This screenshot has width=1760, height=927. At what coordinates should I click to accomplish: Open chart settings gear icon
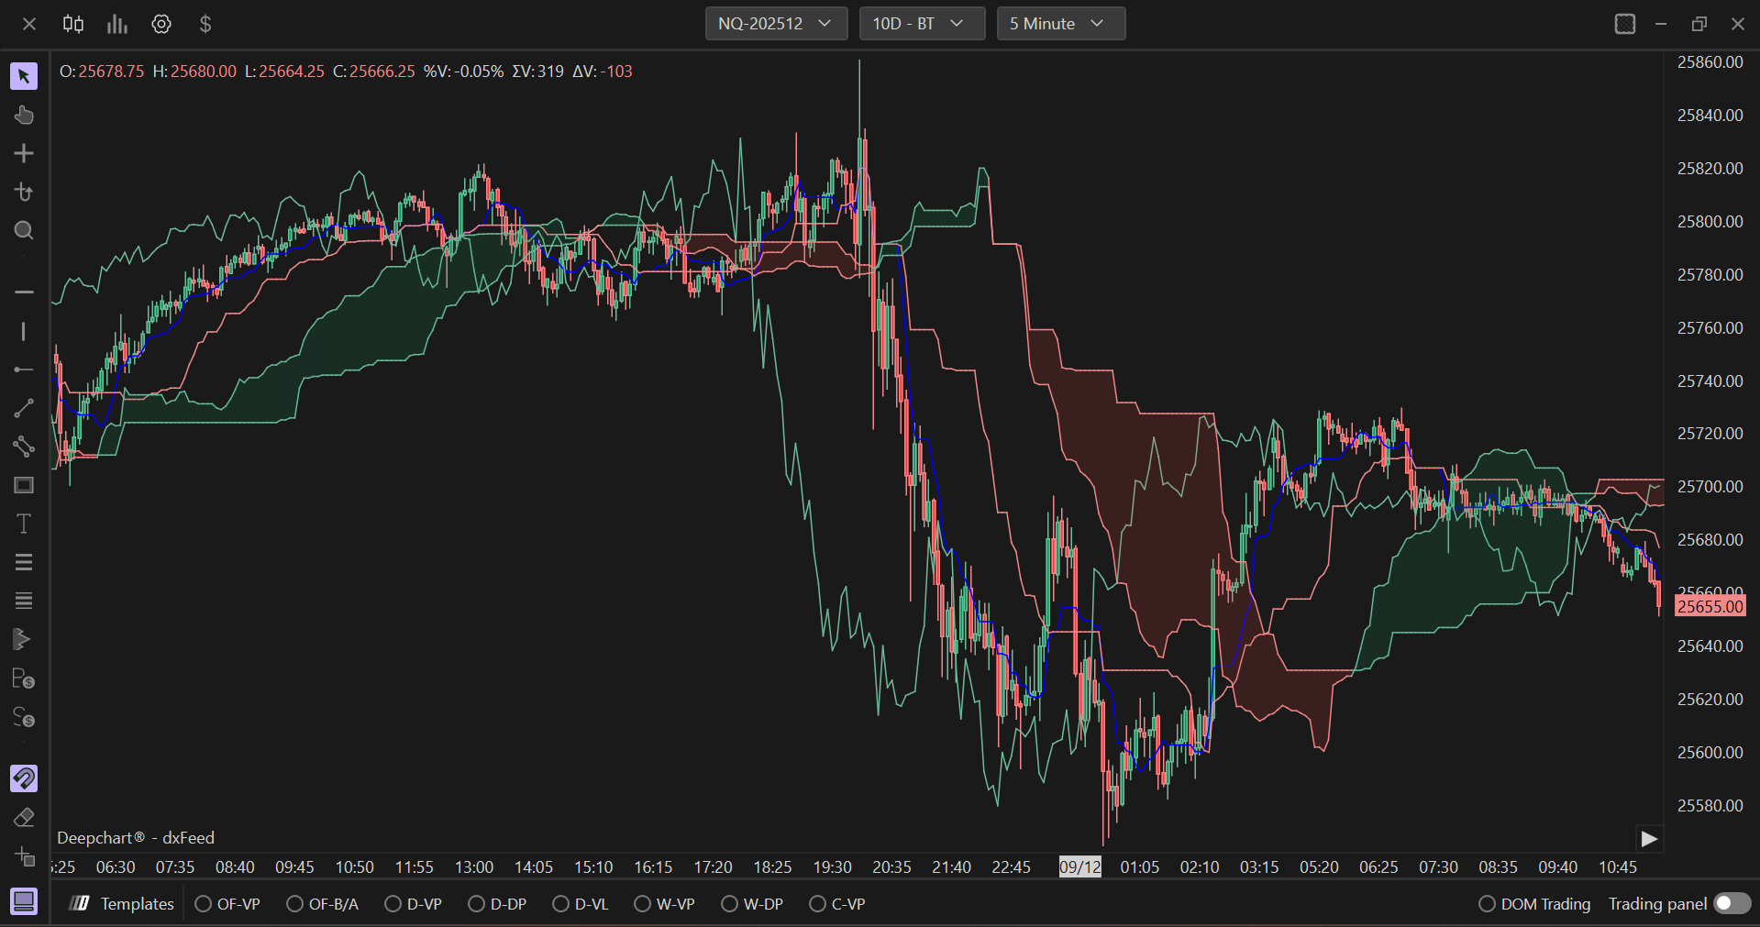161,24
